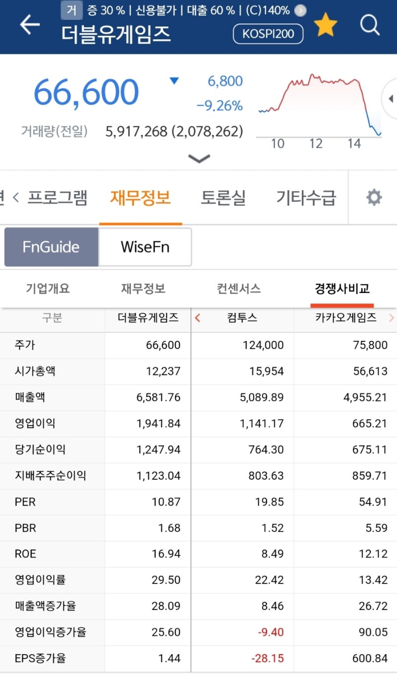The image size is (397, 674).
Task: Click the KOSPI200 badge
Action: point(268,34)
